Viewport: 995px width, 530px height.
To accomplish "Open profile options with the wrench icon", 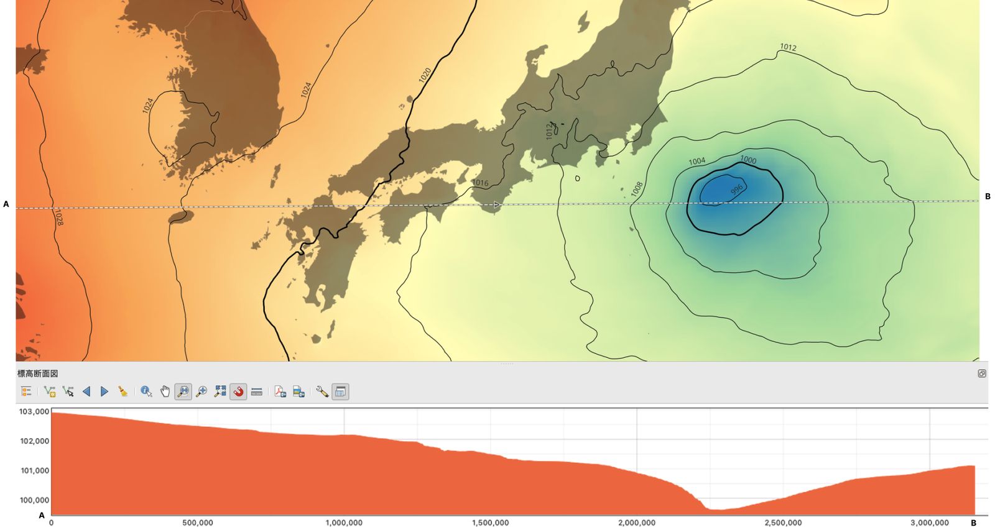I will [322, 391].
